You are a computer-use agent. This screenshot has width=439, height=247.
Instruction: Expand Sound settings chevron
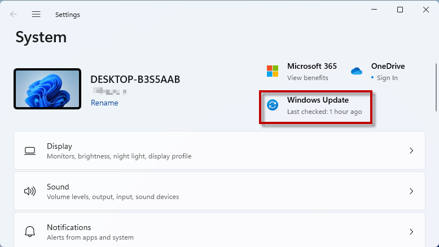411,191
